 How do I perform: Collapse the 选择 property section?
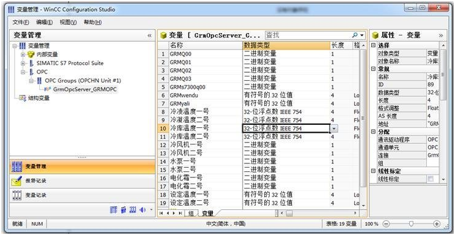(373, 46)
